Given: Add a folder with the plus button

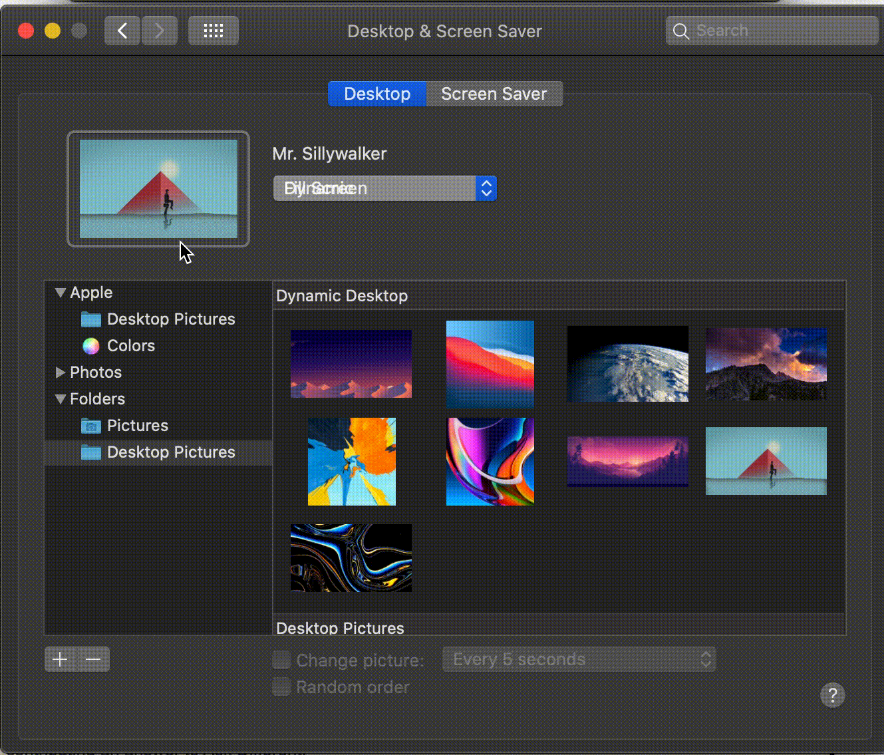Looking at the screenshot, I should (61, 659).
